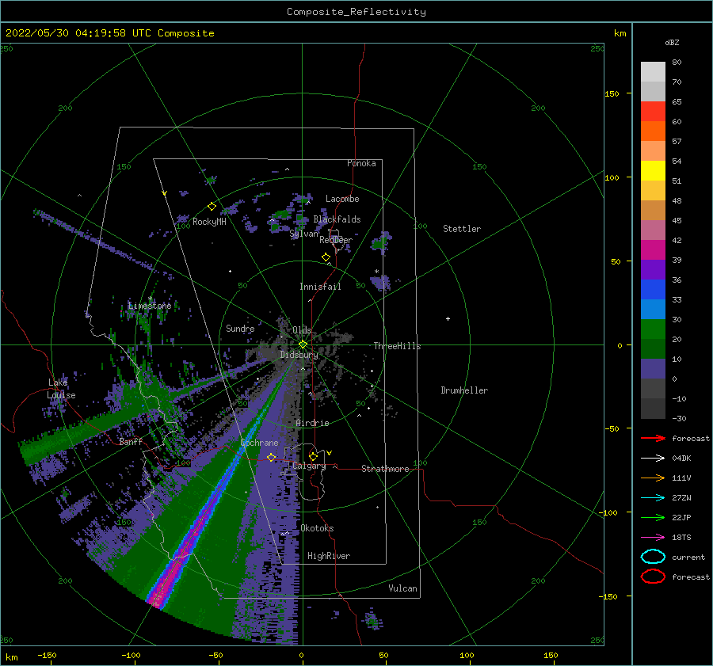This screenshot has width=713, height=666.
Task: Click the green 22JP arrow icon
Action: click(653, 517)
